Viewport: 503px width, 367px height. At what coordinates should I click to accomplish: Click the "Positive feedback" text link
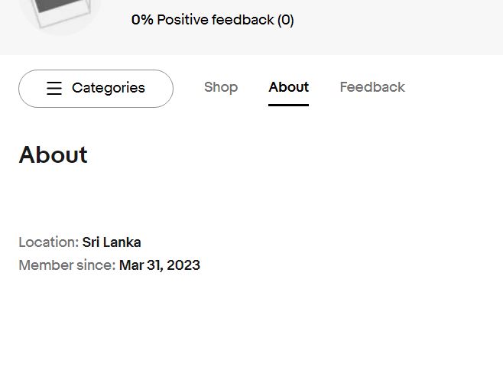pos(215,20)
